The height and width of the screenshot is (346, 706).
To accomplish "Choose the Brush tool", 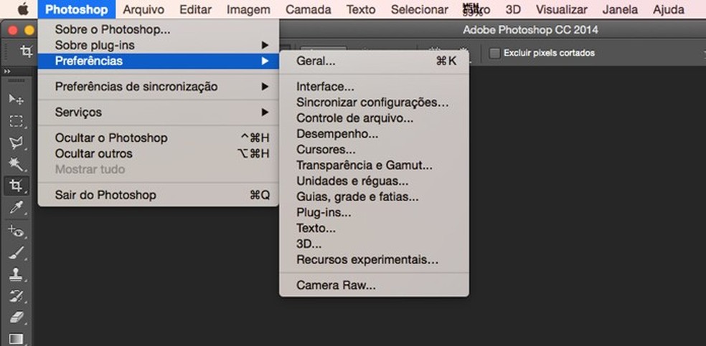I will (x=16, y=252).
